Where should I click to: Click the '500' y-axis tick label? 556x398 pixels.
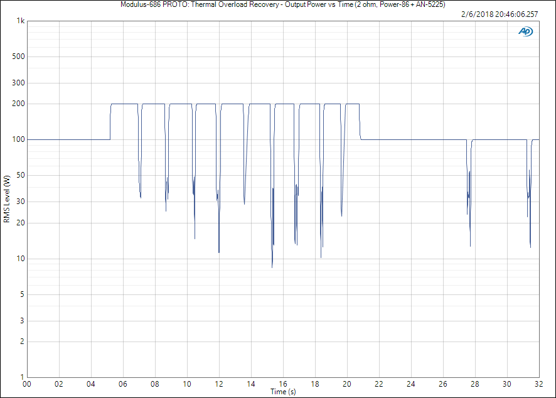18,56
